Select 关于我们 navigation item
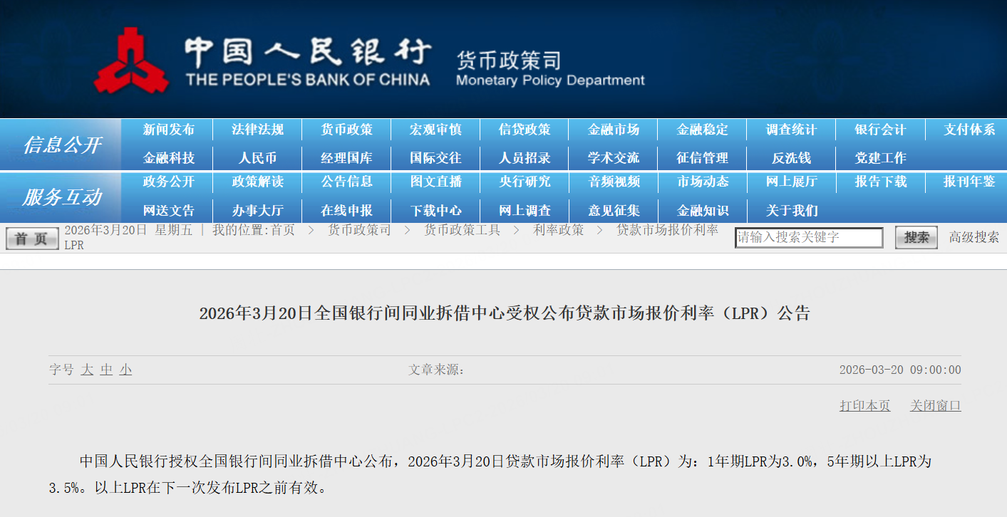The image size is (1007, 517). click(792, 211)
